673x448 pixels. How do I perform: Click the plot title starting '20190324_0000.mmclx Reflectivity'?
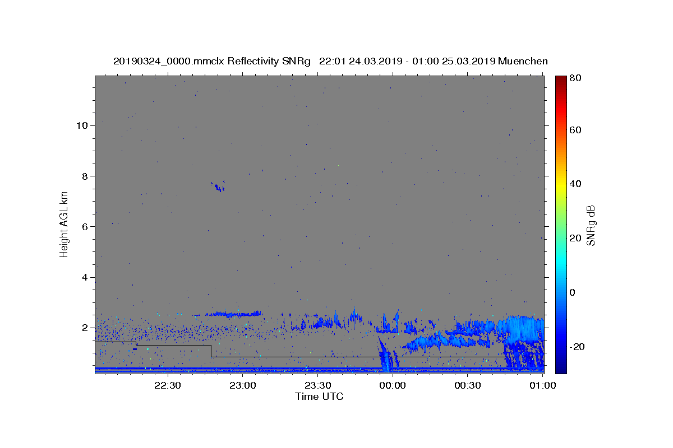[x=330, y=61]
